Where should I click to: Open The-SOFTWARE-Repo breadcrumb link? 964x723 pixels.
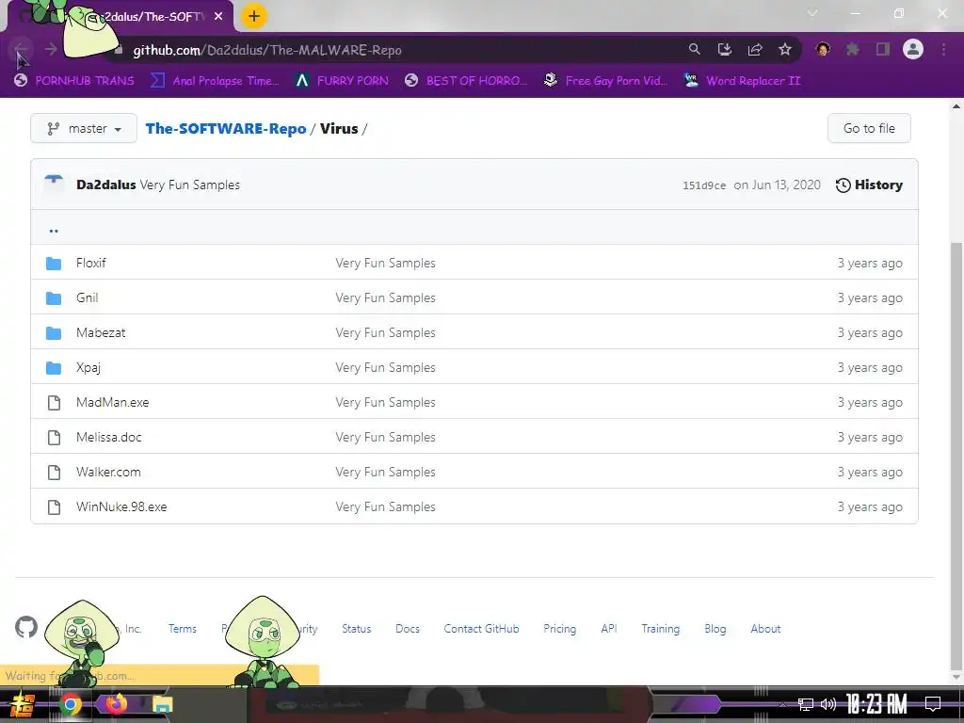(x=226, y=128)
